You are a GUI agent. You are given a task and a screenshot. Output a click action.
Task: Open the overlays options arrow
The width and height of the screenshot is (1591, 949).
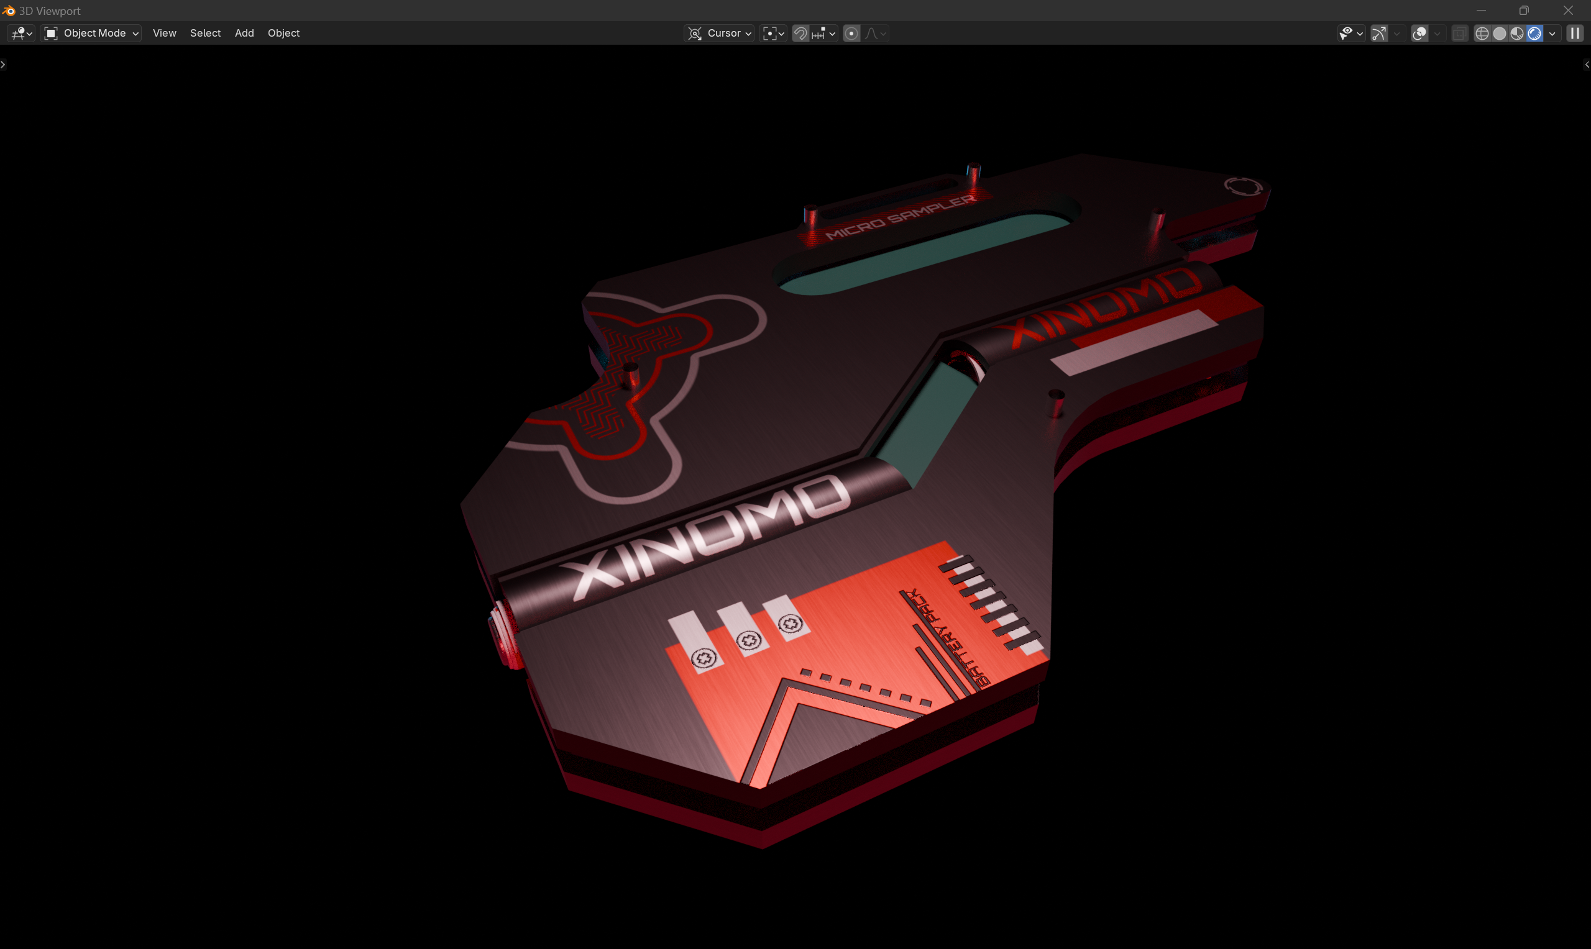[x=1437, y=34]
